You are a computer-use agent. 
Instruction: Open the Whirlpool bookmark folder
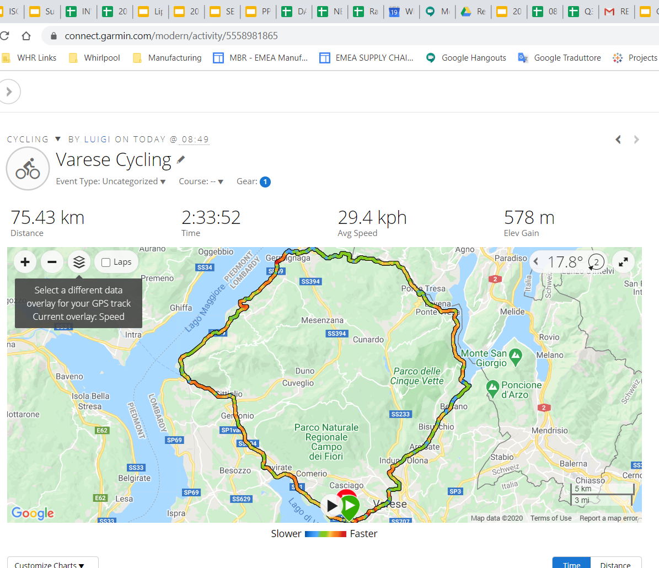pos(94,57)
